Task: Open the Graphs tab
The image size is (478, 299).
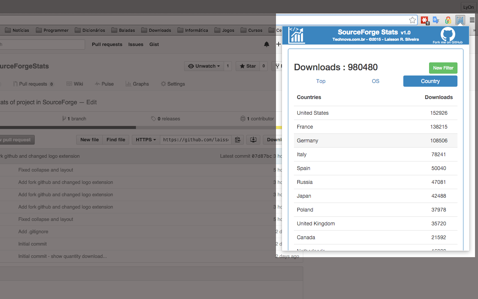Action: click(x=137, y=84)
